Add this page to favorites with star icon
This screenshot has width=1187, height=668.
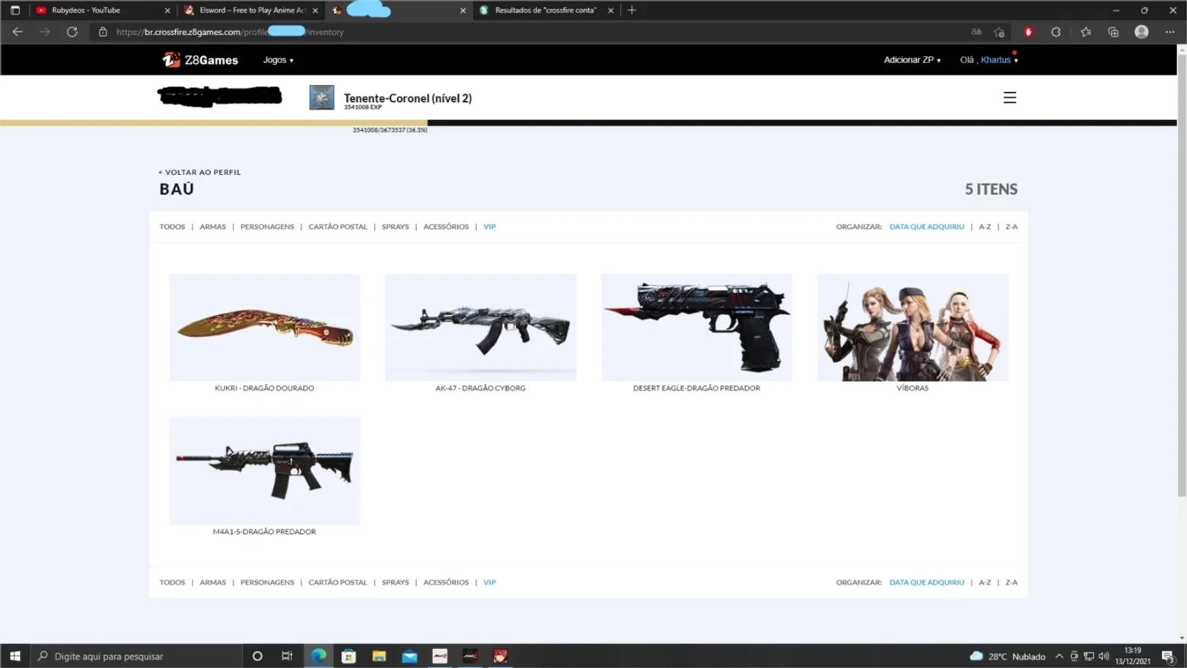(1000, 32)
